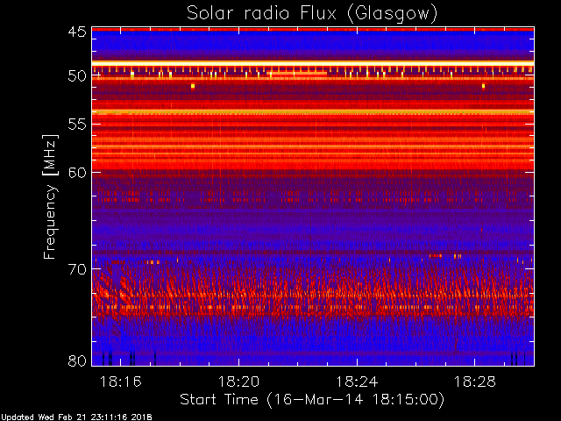The image size is (561, 421).
Task: Click the 'Updated Wed Feb 21 23:11:16 2018' timestamp
Action: click(x=76, y=417)
